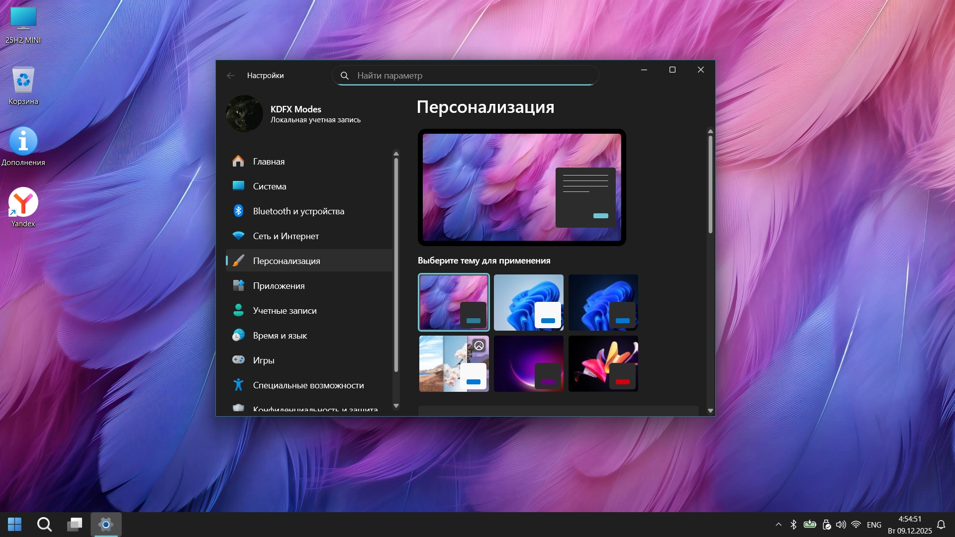Open Специальные возможности accessibility section

308,385
